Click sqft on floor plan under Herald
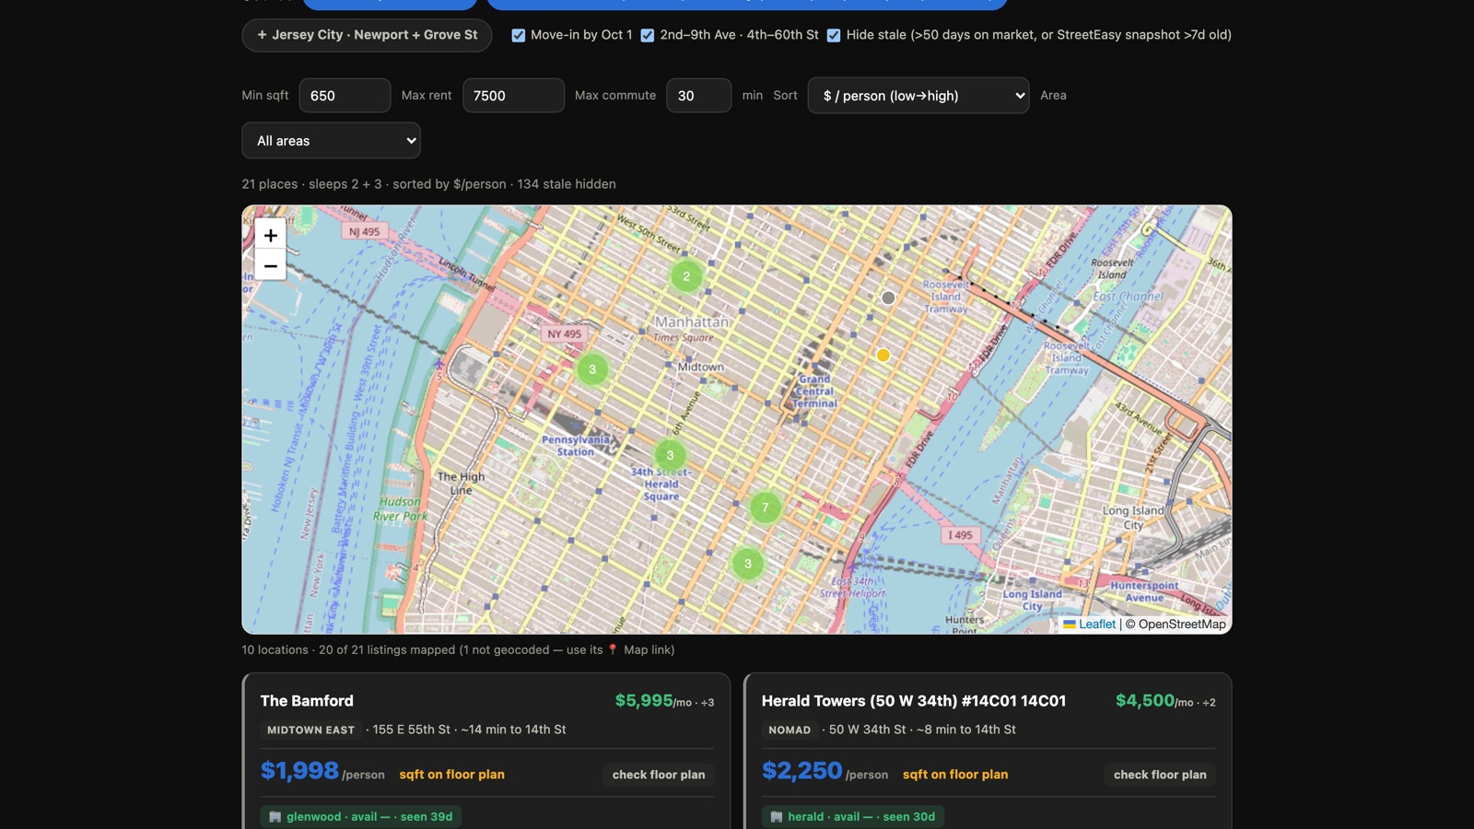The image size is (1474, 829). 955,775
